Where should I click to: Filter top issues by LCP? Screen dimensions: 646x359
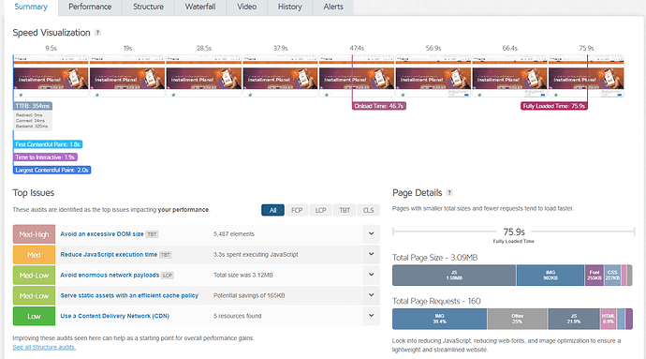[320, 211]
